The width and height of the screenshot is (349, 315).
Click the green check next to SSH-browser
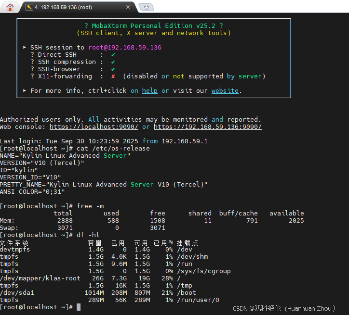point(113,69)
